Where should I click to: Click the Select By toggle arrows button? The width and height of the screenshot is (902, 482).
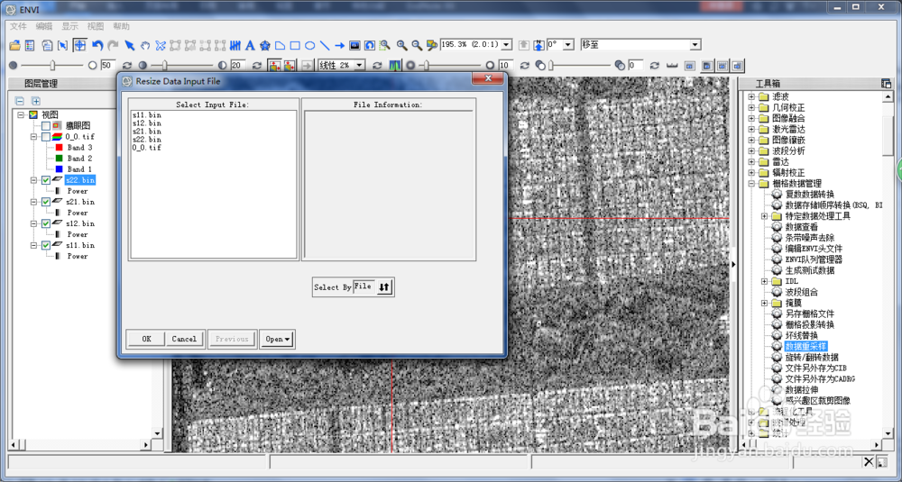coord(384,286)
